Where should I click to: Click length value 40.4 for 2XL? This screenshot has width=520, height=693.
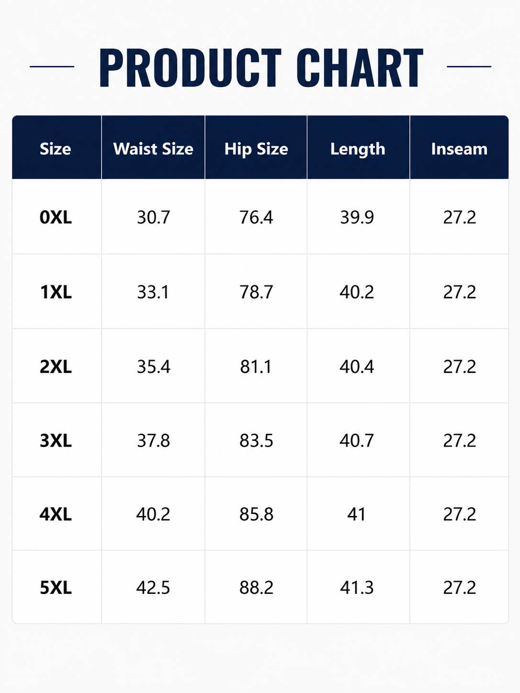click(x=357, y=367)
